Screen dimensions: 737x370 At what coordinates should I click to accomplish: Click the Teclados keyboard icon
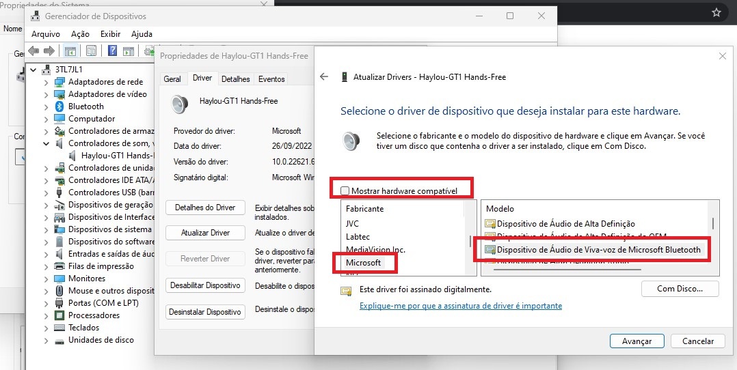(x=59, y=328)
